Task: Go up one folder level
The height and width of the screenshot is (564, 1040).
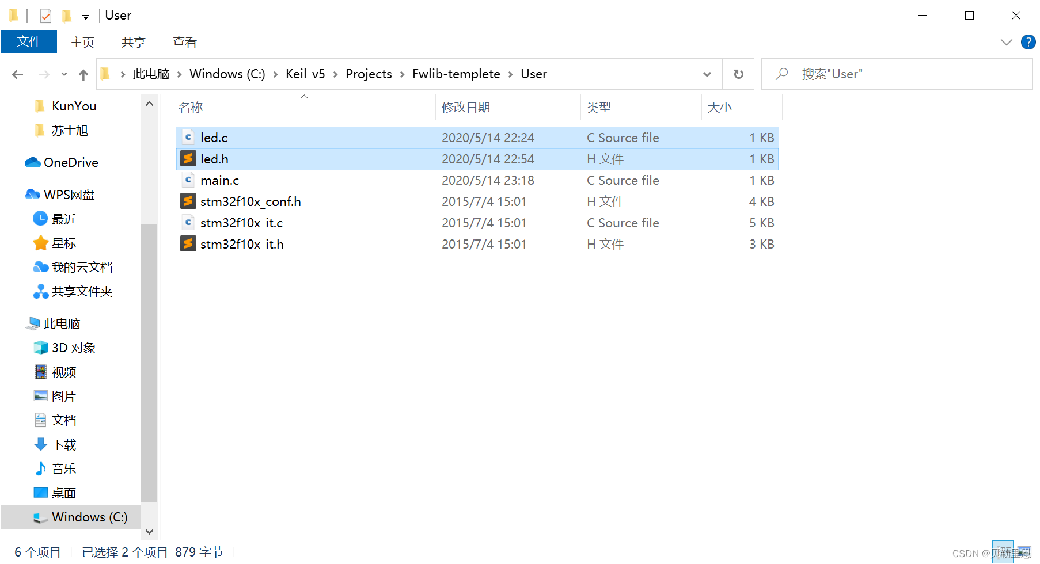Action: [x=83, y=74]
